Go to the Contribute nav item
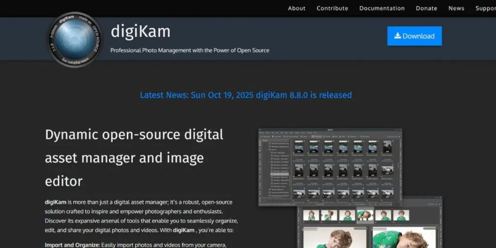Image resolution: width=496 pixels, height=248 pixels. pyautogui.click(x=332, y=8)
